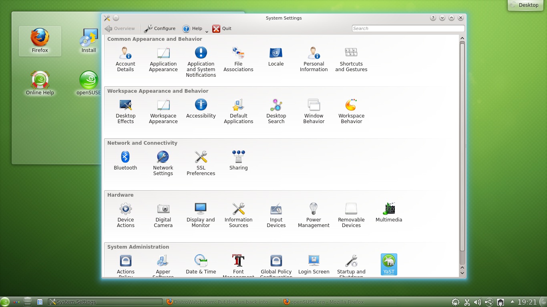Switch to DistroWatch Firefox taskbar entry
This screenshot has height=307, width=547.
point(223,302)
